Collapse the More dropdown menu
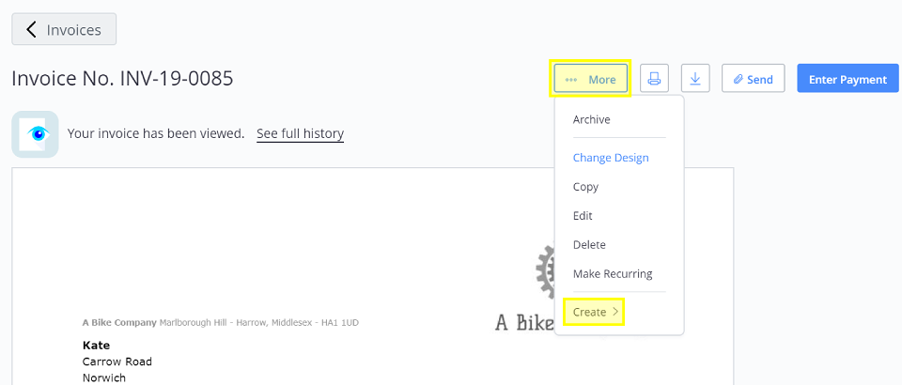The image size is (902, 385). (591, 80)
